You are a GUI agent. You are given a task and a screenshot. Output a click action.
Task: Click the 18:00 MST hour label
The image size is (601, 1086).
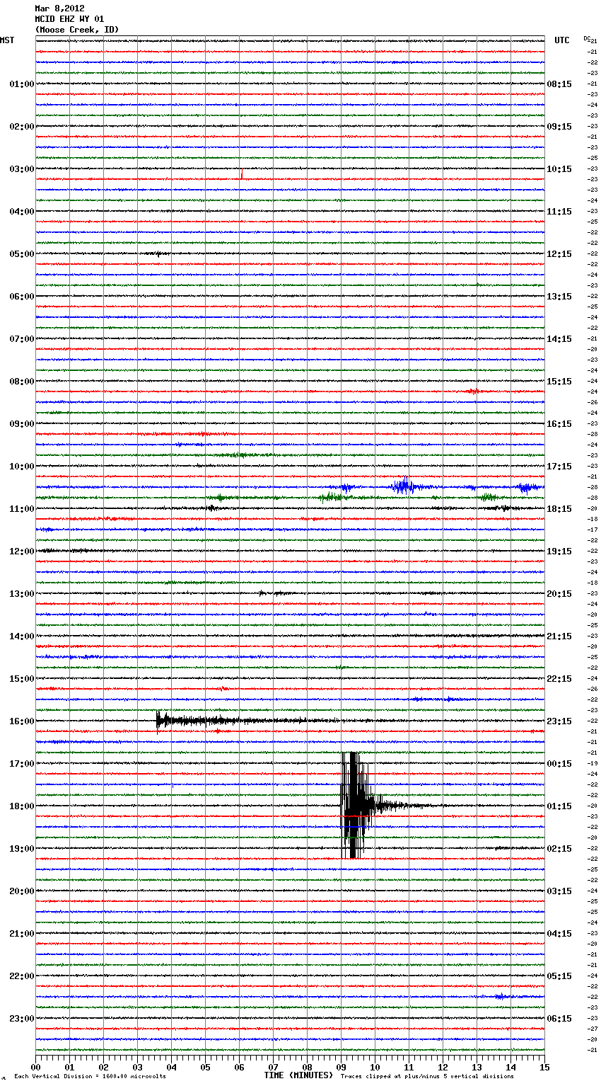22,806
